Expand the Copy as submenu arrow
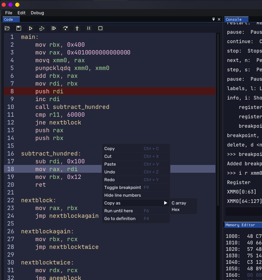 point(165,203)
